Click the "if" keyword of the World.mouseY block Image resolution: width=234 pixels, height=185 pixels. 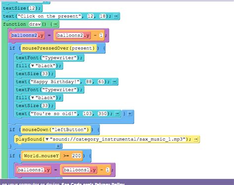[x=12, y=156]
